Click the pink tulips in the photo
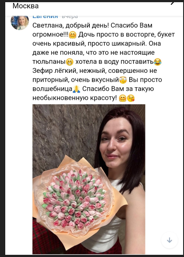The width and height of the screenshot is (184, 257). point(74,199)
